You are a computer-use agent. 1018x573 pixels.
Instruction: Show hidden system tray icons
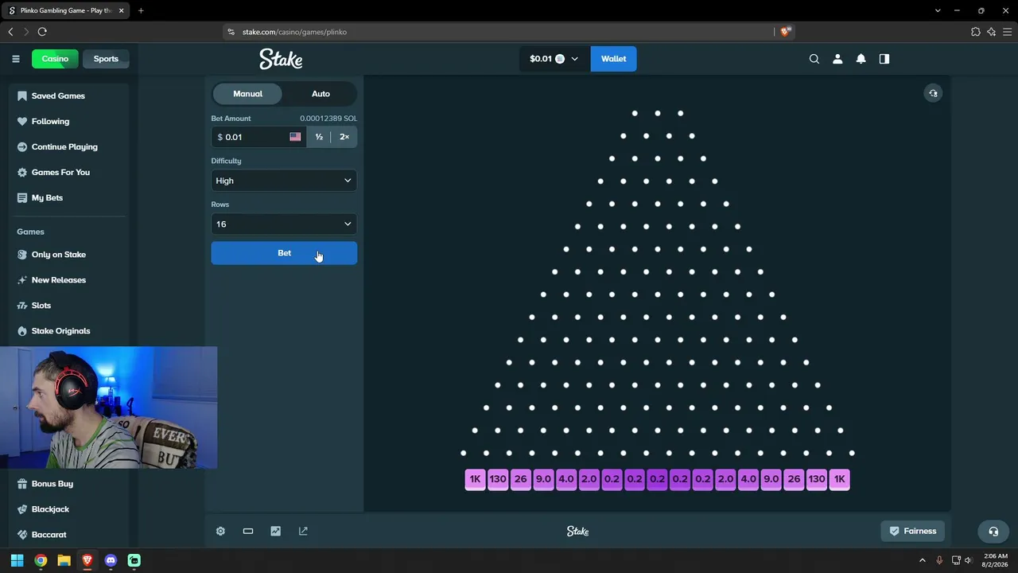pyautogui.click(x=923, y=560)
